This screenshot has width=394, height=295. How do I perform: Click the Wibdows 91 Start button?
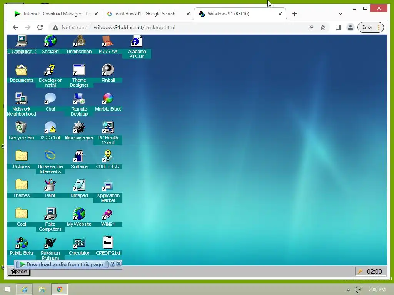(x=19, y=272)
